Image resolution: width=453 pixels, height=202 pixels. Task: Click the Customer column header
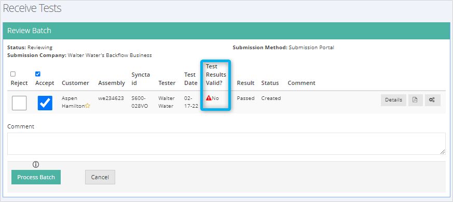pos(75,83)
